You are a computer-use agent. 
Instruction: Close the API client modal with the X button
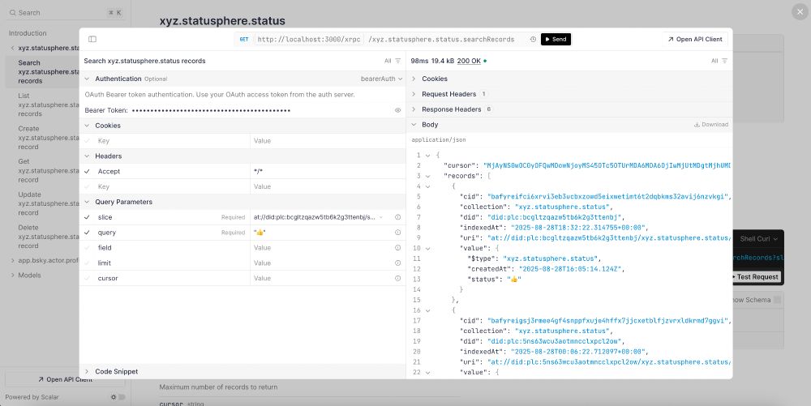pos(800,12)
